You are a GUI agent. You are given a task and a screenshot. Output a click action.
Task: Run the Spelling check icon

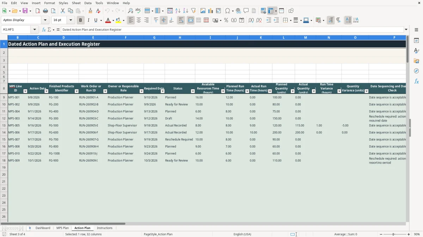click(x=138, y=11)
